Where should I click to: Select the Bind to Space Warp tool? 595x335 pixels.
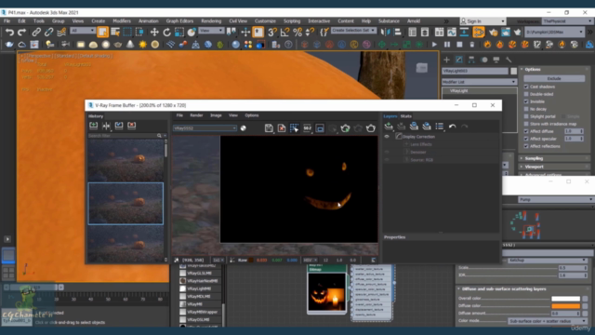click(x=61, y=33)
